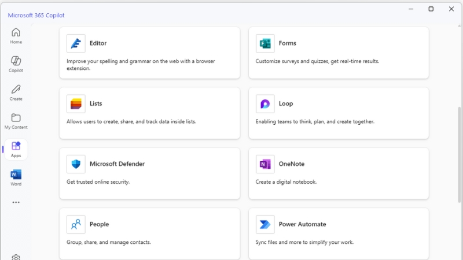This screenshot has width=463, height=260.
Task: Maximize the Microsoft 365 Copilot window
Action: (x=431, y=9)
